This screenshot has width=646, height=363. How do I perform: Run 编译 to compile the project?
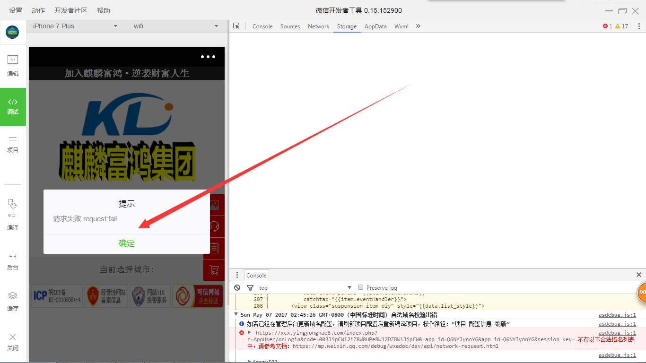[13, 215]
